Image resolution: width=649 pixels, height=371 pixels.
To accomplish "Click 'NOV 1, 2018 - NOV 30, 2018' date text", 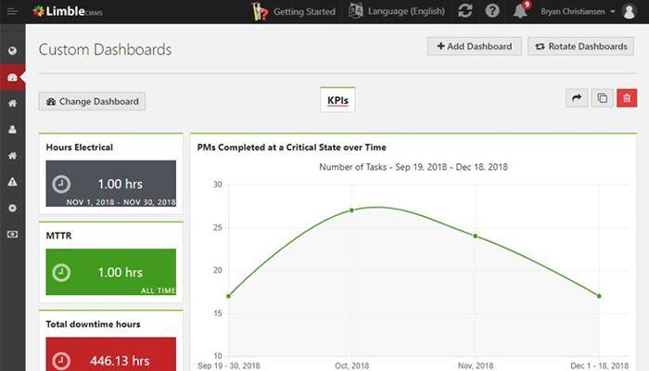I will (x=121, y=202).
